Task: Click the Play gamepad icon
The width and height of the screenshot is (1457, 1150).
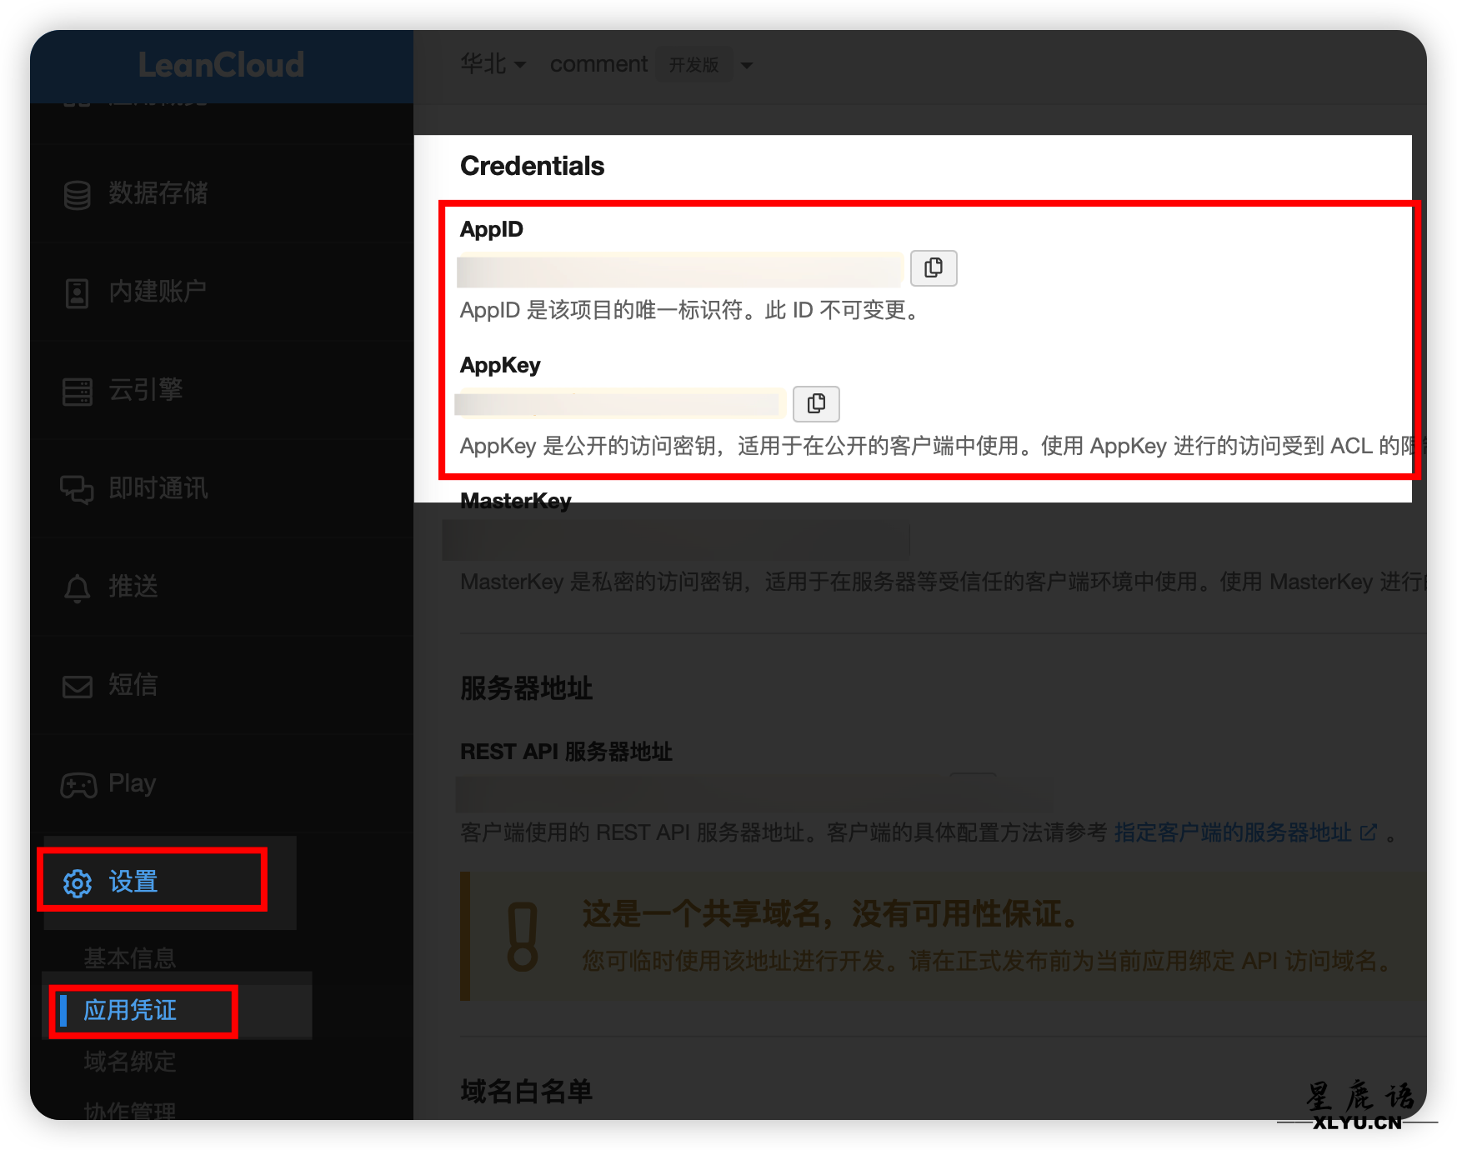Action: tap(78, 785)
